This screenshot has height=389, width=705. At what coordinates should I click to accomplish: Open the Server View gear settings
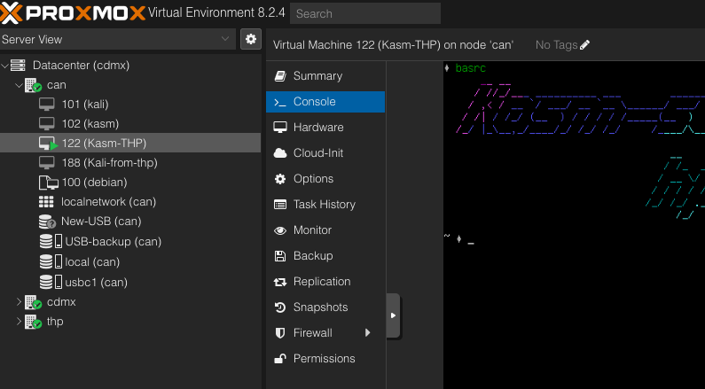coord(251,39)
